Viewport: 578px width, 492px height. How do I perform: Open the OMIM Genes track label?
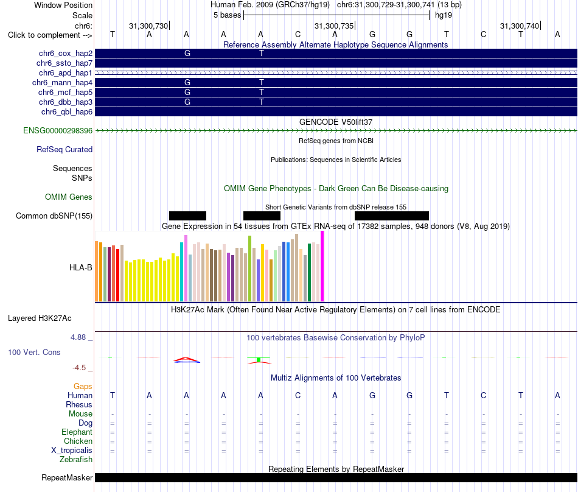click(x=69, y=197)
